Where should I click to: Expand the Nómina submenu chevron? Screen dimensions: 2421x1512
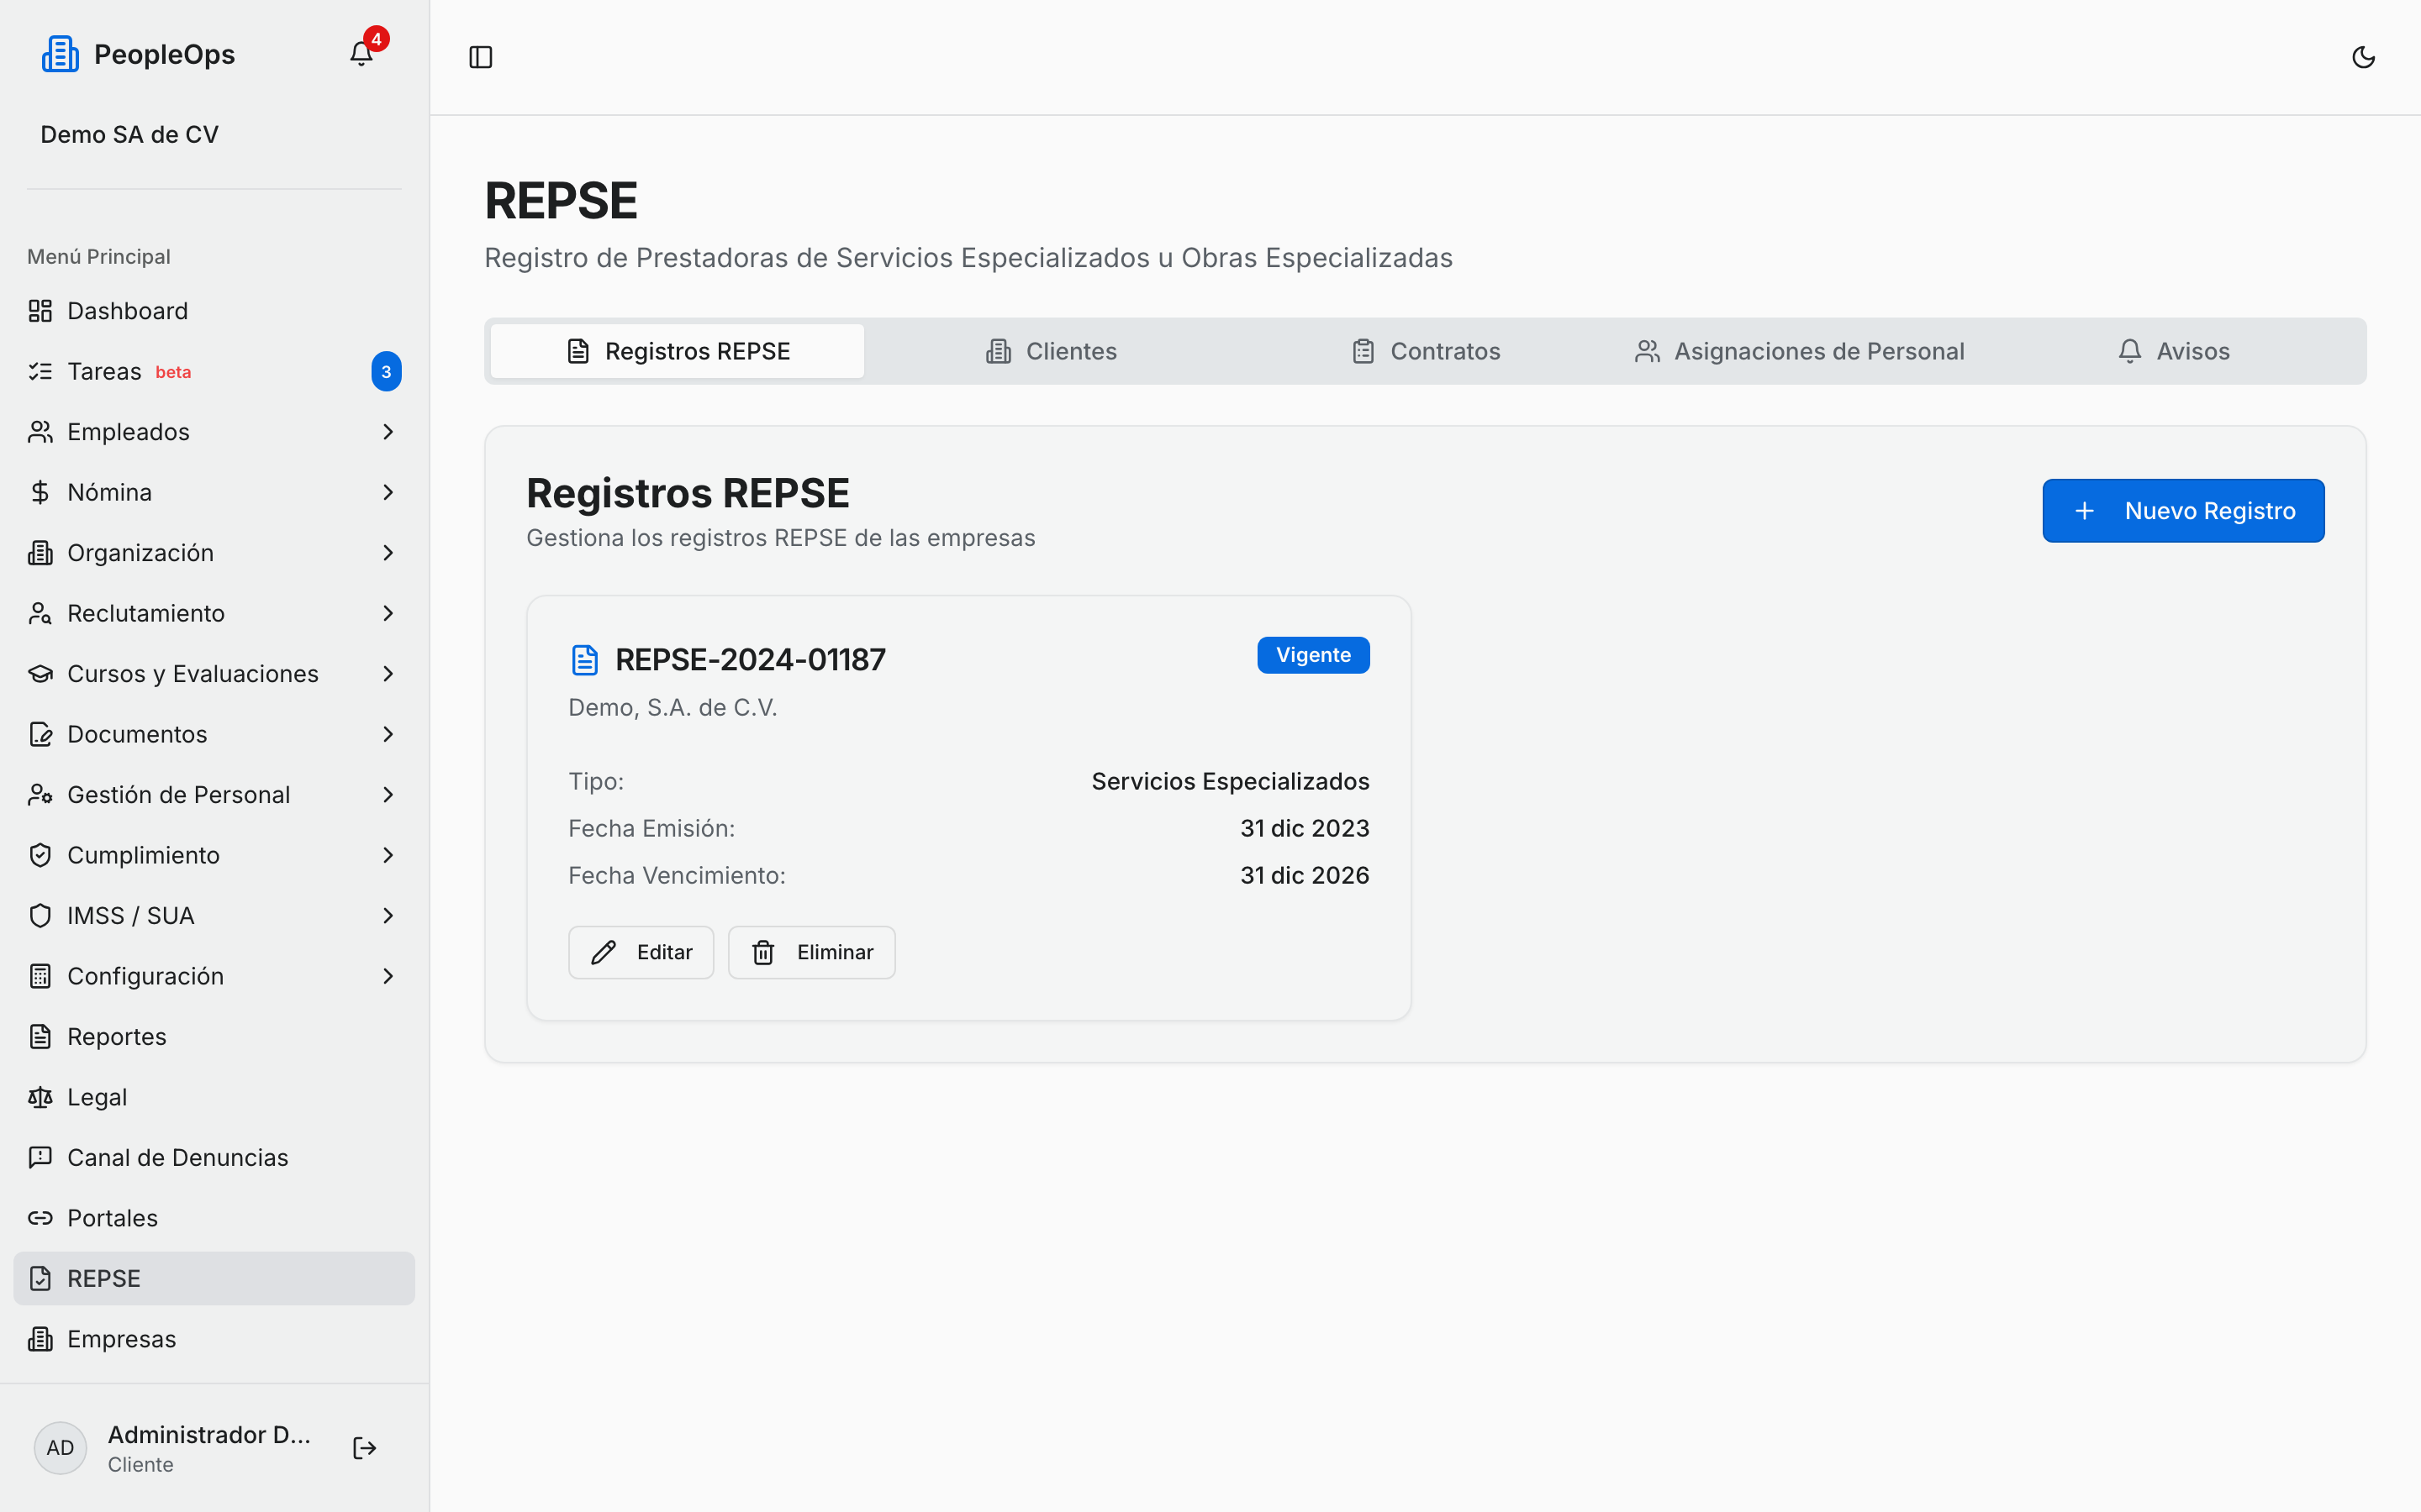tap(388, 492)
